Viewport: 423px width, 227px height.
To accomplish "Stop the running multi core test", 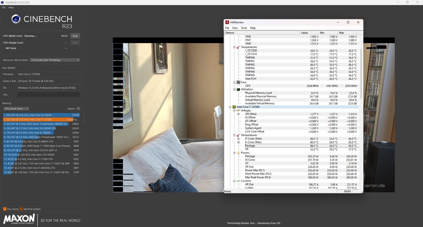I will click(x=75, y=36).
